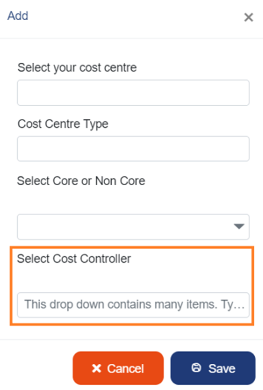
Task: Click the Cost Centre Type label
Action: (x=63, y=124)
